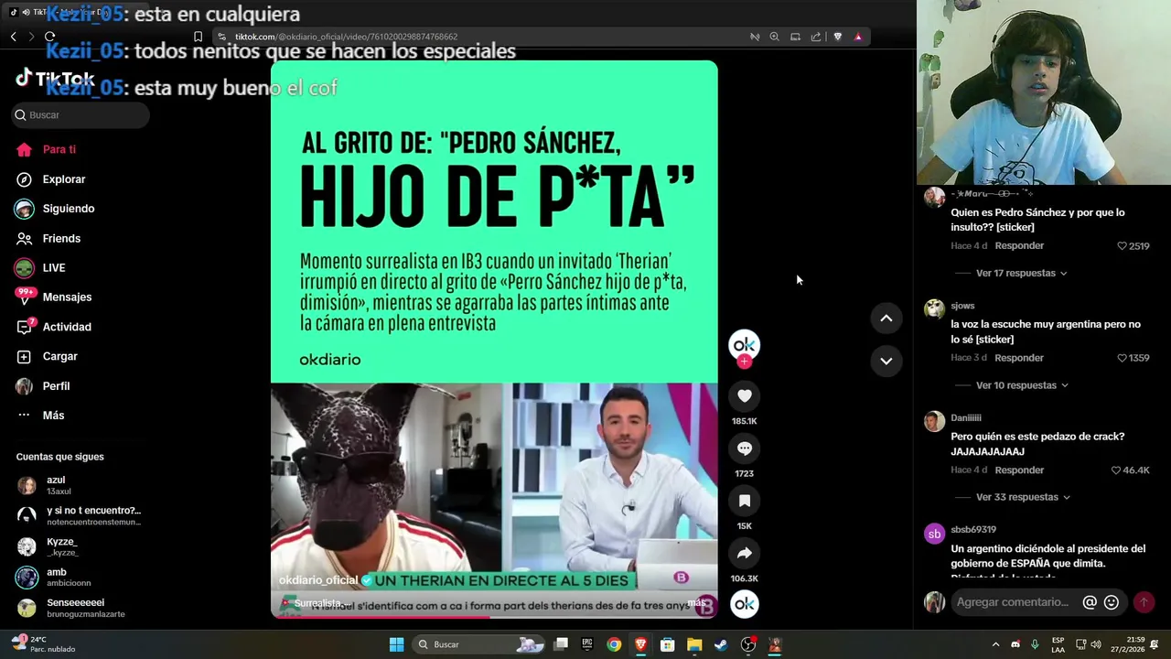Reload the page in the browser
The width and height of the screenshot is (1171, 659).
pyautogui.click(x=49, y=37)
